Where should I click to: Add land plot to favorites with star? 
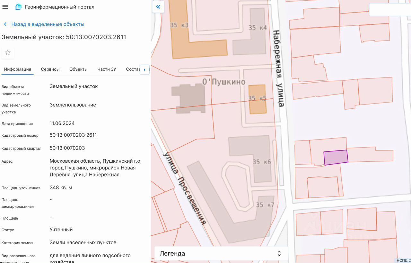[8, 53]
